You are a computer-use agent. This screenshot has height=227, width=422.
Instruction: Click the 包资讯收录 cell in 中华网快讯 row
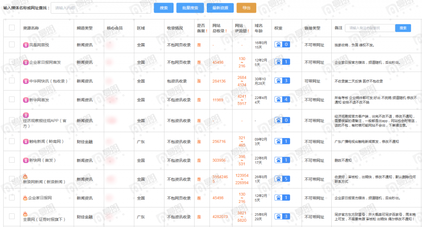(x=177, y=81)
